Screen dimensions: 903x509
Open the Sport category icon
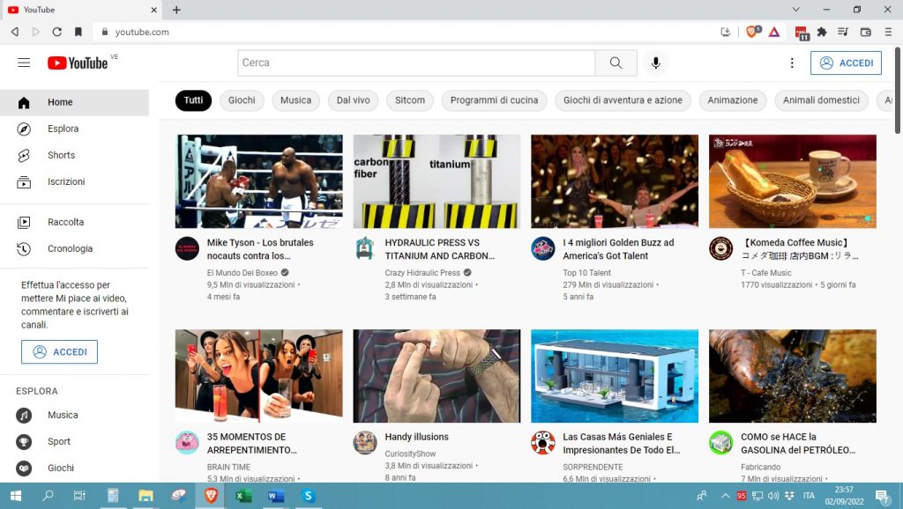point(25,441)
